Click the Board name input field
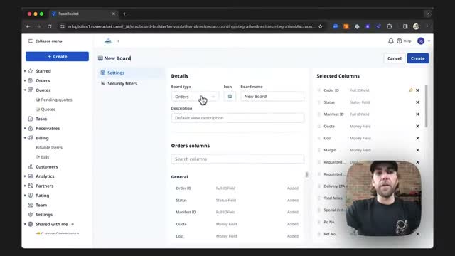This screenshot has height=256, width=455. (x=272, y=97)
